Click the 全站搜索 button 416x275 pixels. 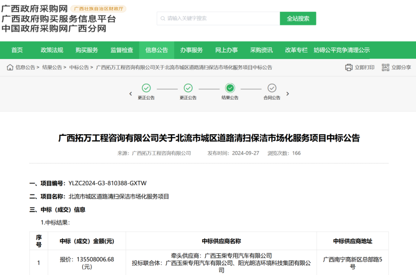pyautogui.click(x=298, y=19)
